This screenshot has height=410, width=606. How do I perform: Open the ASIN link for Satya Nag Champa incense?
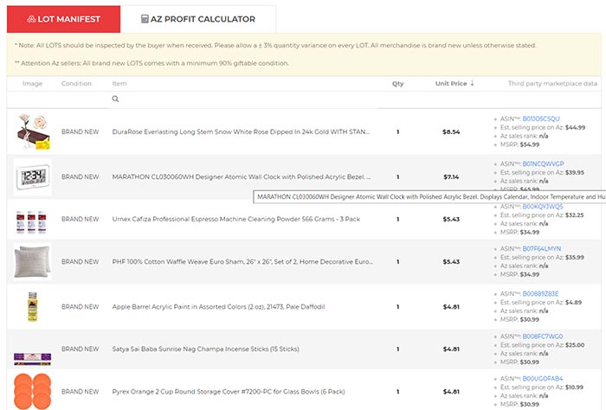(542, 336)
